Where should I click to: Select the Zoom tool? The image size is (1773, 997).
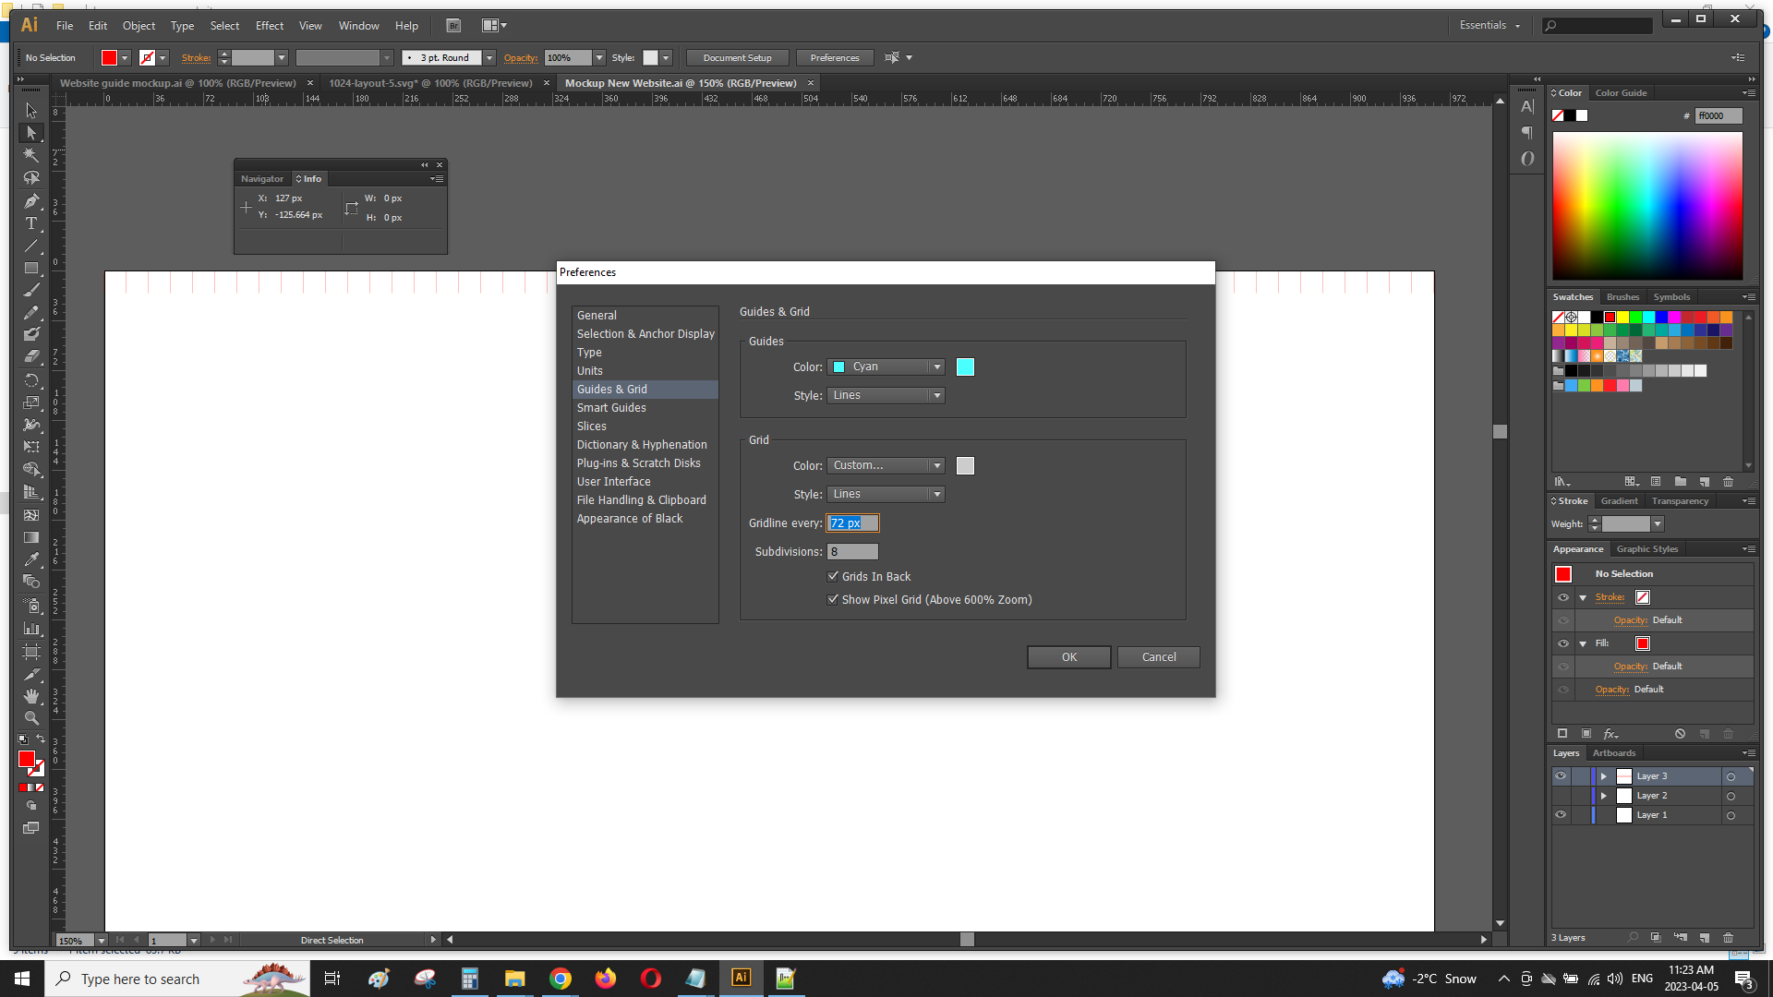point(31,718)
